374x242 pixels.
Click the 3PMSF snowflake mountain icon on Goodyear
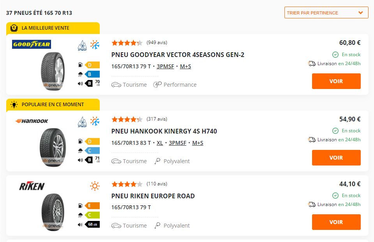82,45
